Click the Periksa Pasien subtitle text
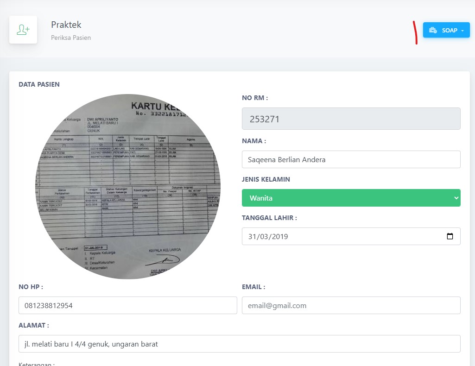 [71, 38]
